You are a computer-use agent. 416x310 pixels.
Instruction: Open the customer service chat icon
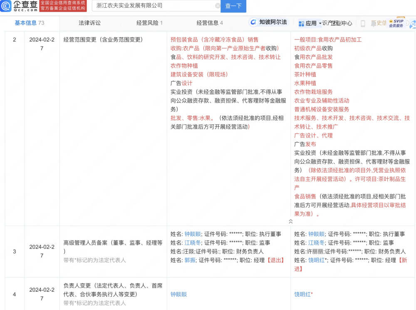[413, 24]
